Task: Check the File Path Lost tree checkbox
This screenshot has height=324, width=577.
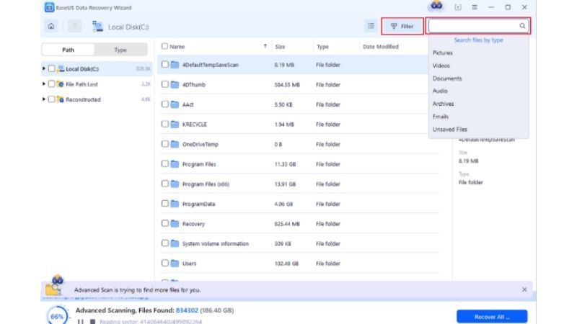Action: [x=51, y=84]
